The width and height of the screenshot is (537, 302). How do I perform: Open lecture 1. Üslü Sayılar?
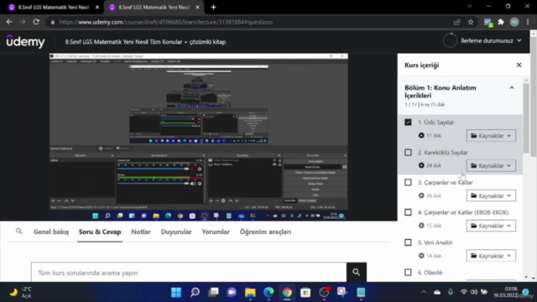click(436, 122)
